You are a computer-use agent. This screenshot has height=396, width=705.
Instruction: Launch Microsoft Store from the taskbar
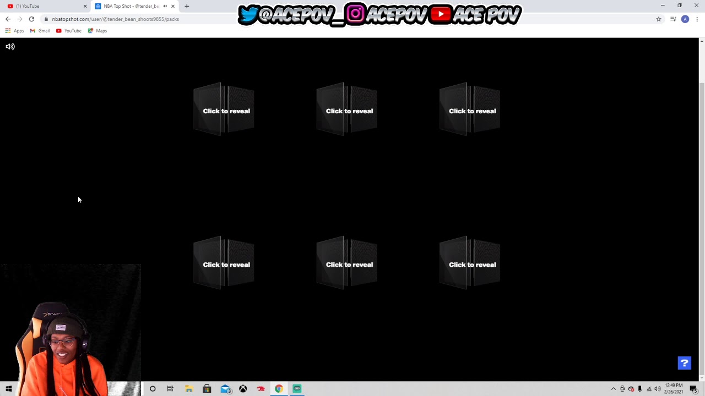click(207, 389)
